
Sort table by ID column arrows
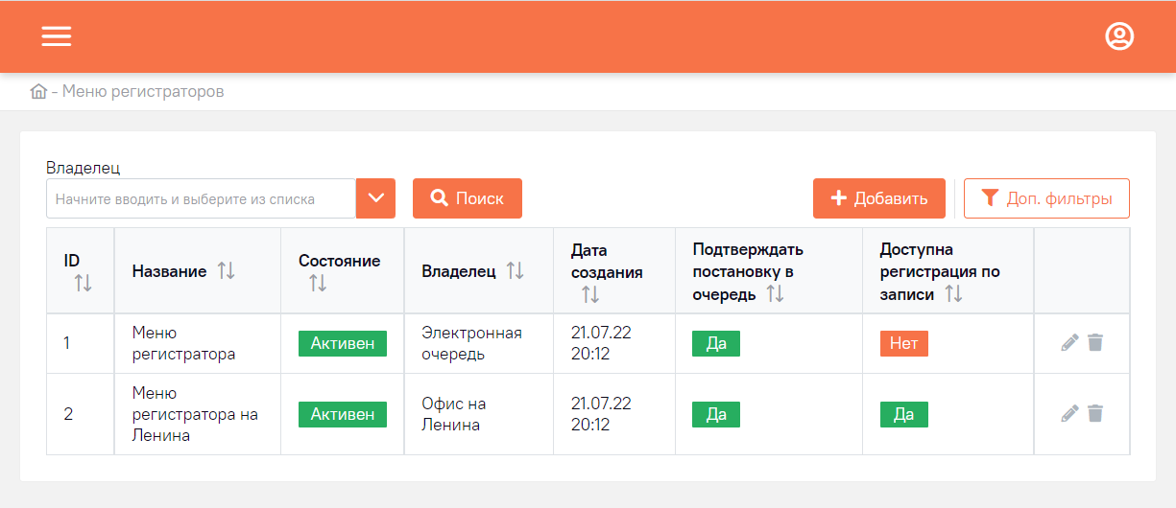[84, 283]
